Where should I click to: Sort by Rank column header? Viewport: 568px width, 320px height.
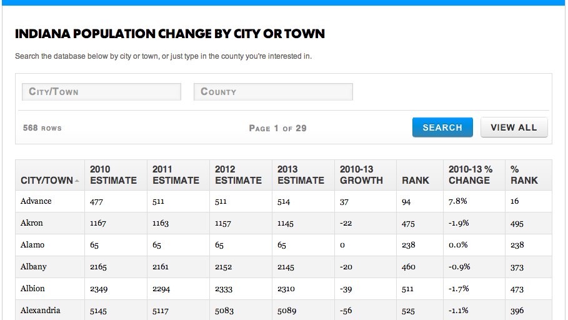coord(420,175)
